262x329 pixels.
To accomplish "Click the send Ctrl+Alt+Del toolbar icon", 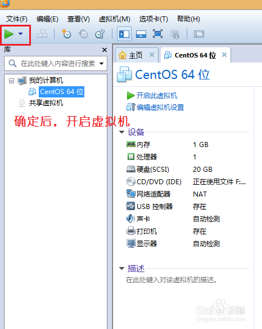I will (42, 34).
